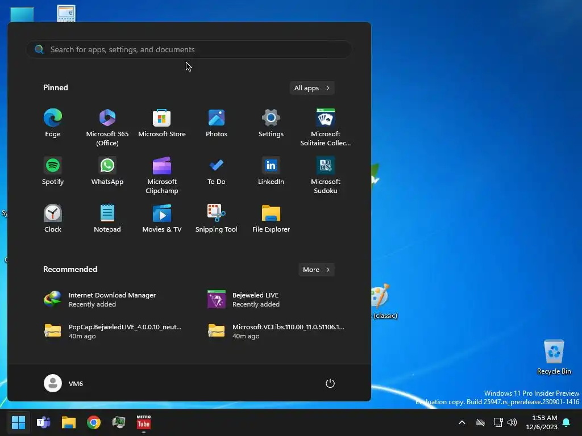Open Microsoft Store pinned app

(x=162, y=123)
